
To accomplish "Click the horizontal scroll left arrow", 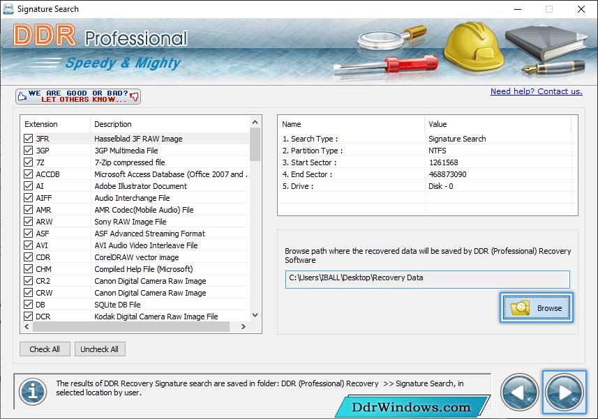I will pyautogui.click(x=27, y=326).
